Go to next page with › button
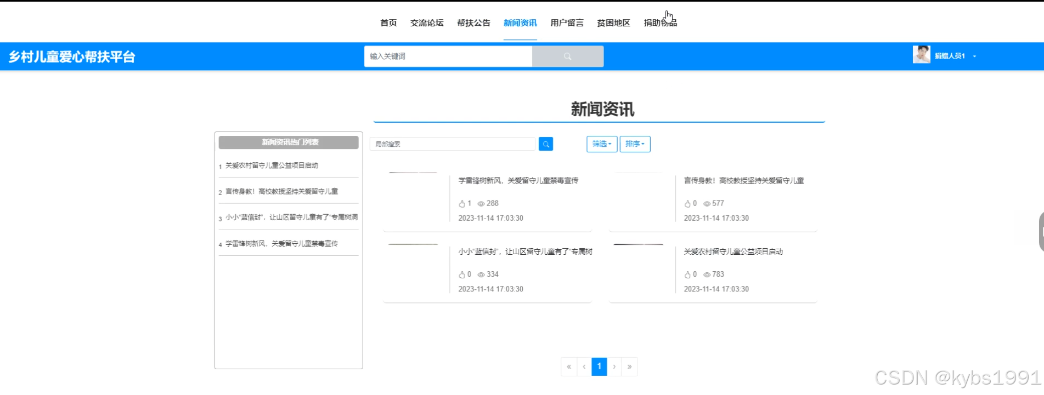 point(614,367)
